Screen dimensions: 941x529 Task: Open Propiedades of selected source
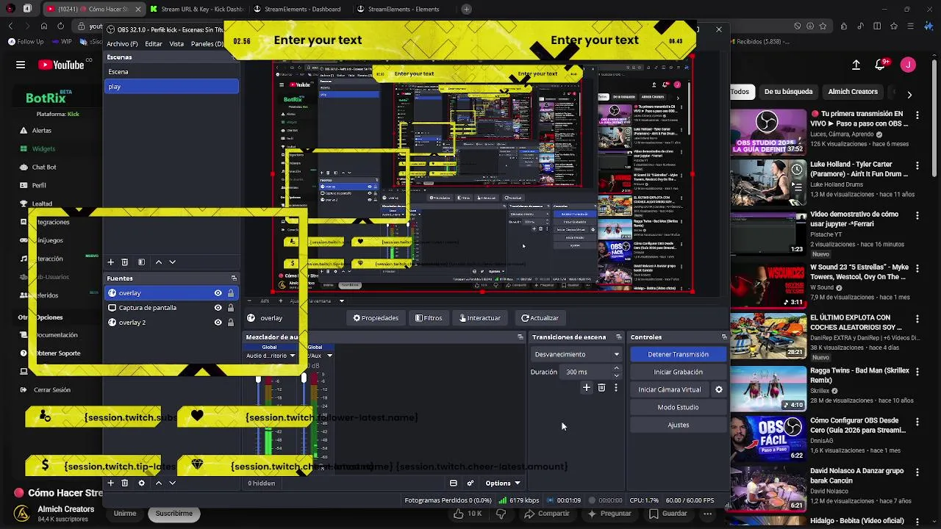(x=376, y=318)
